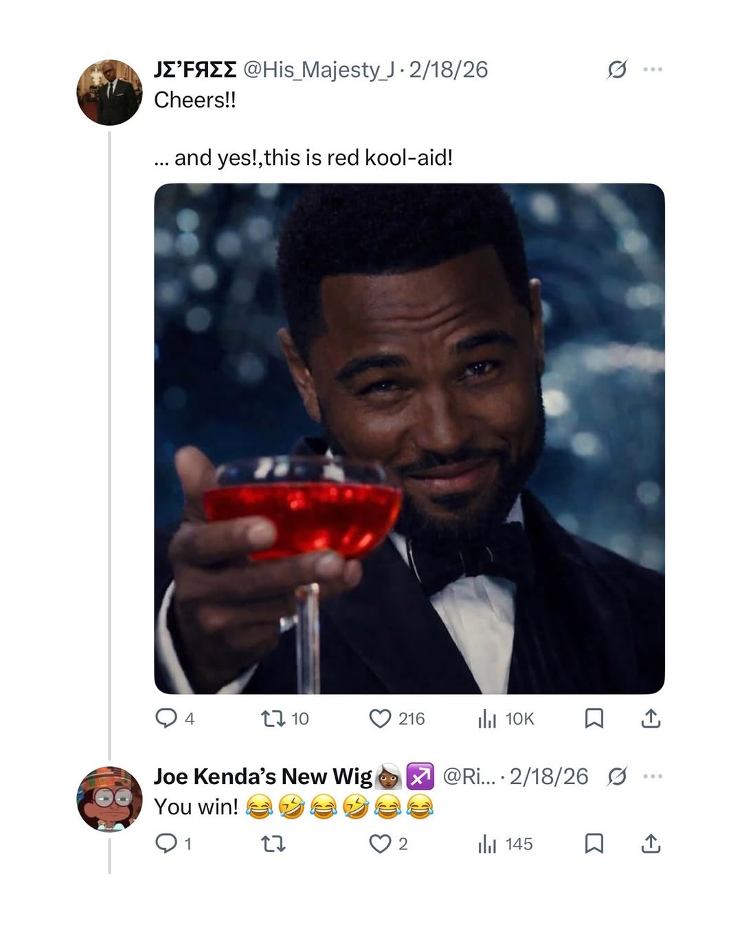Bookmark the 'You win!' reply
Image resolution: width=742 pixels, height=927 pixels.
coord(594,844)
